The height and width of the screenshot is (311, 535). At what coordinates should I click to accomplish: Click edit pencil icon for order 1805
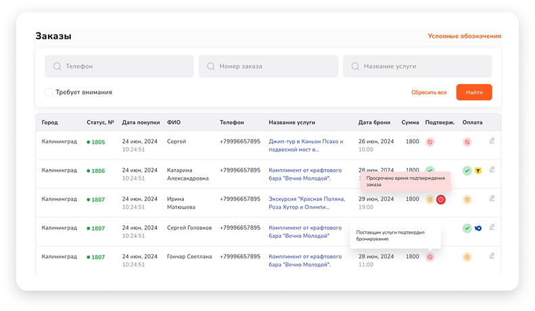pyautogui.click(x=492, y=141)
